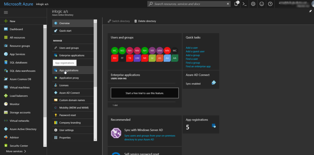This screenshot has height=155, width=314.
Task: Open the help question mark icon
Action: tap(270, 4)
